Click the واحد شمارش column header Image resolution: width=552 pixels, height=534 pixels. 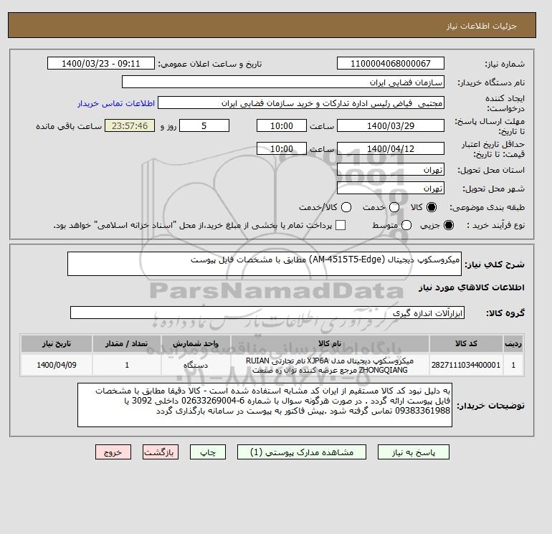pyautogui.click(x=196, y=344)
